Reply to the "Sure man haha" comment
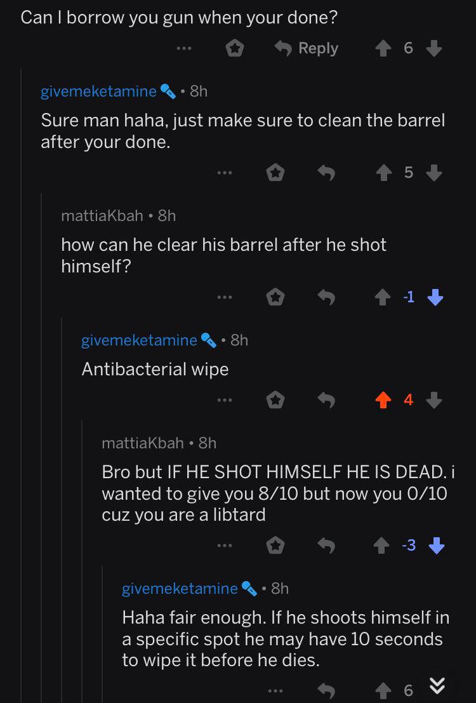 (x=326, y=173)
